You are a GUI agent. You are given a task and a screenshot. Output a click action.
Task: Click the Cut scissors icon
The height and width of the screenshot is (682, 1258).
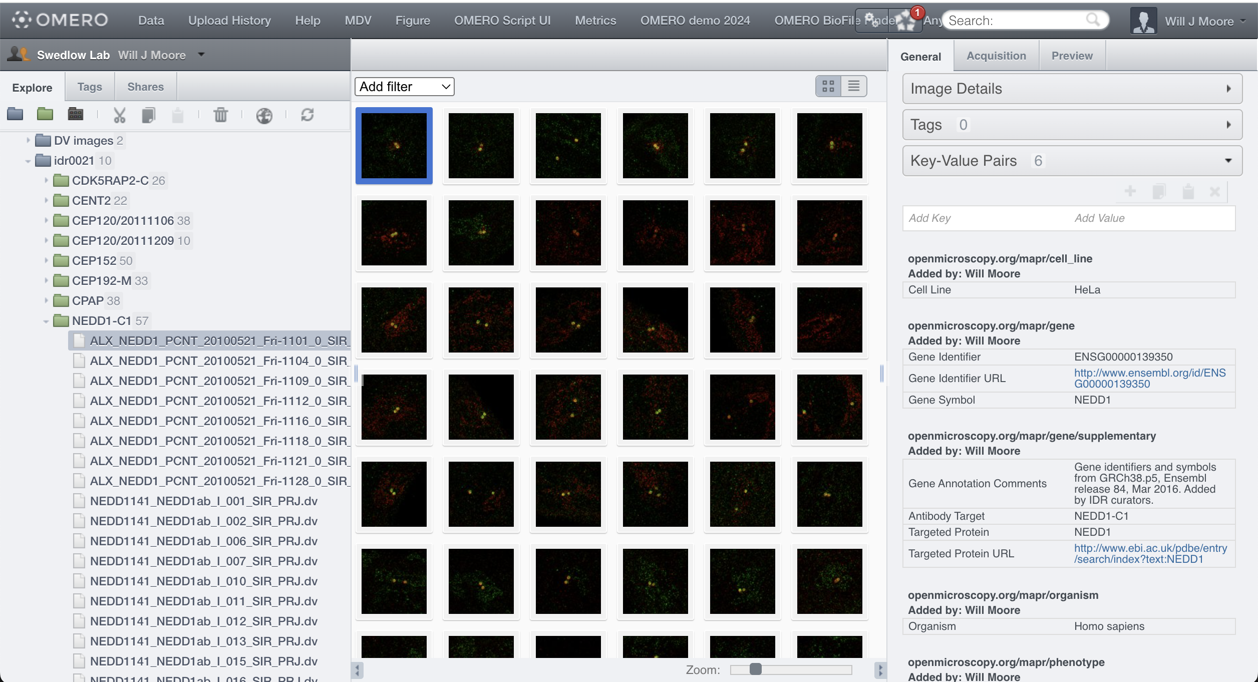coord(119,115)
